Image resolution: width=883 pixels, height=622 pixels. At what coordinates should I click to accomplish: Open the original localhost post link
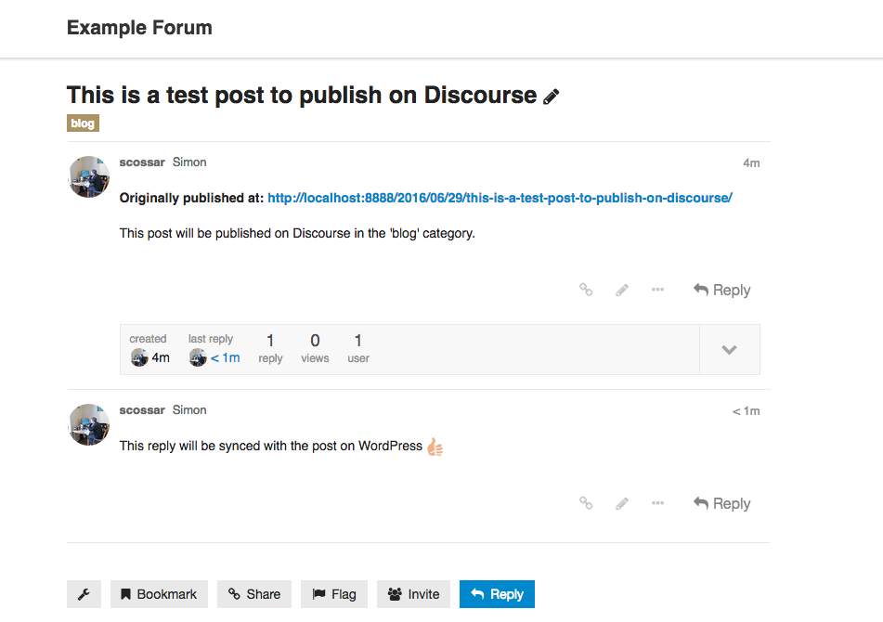[x=500, y=198]
